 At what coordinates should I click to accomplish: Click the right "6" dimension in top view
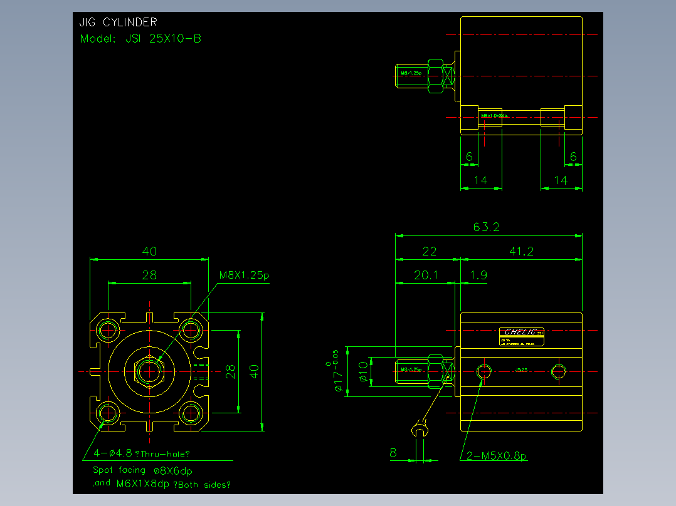(573, 157)
